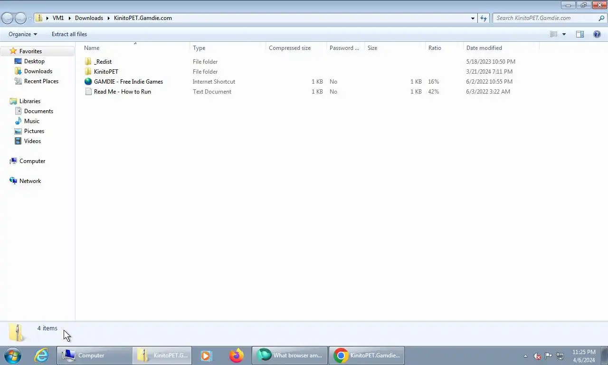Switch to KinitoPET.G... Explorer taskbar button

163,355
